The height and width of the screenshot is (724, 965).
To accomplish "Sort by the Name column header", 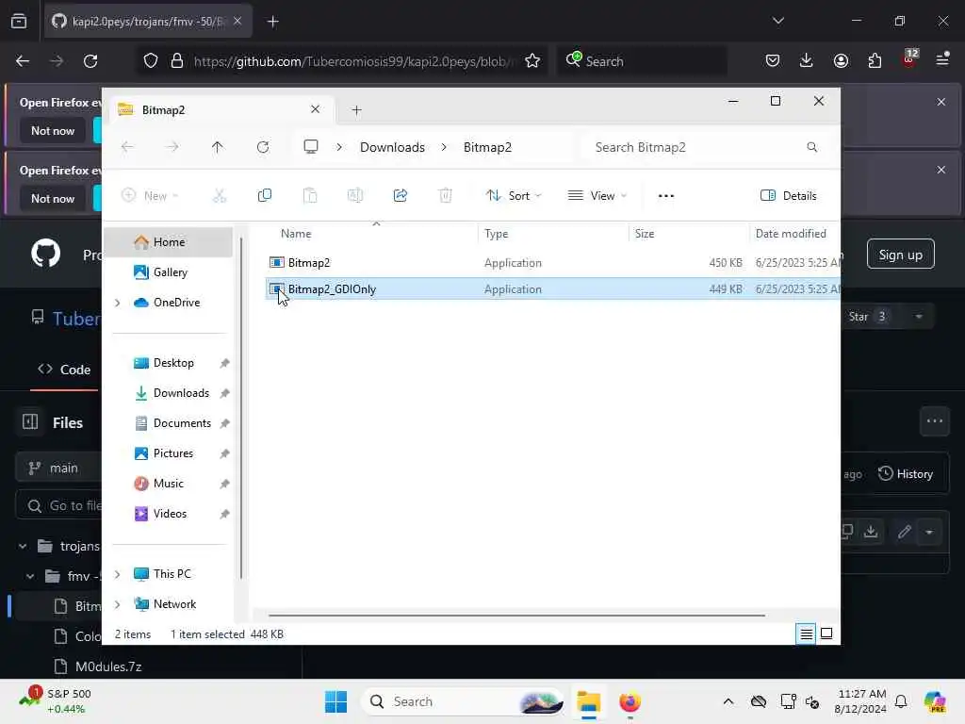I will coord(295,234).
